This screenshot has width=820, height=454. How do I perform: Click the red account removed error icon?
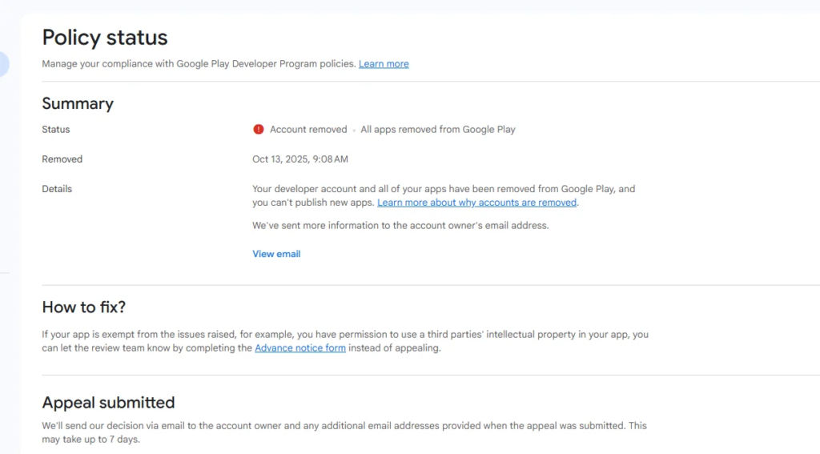pyautogui.click(x=259, y=130)
